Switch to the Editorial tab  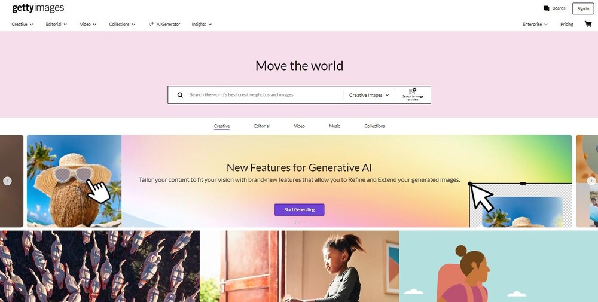point(262,126)
